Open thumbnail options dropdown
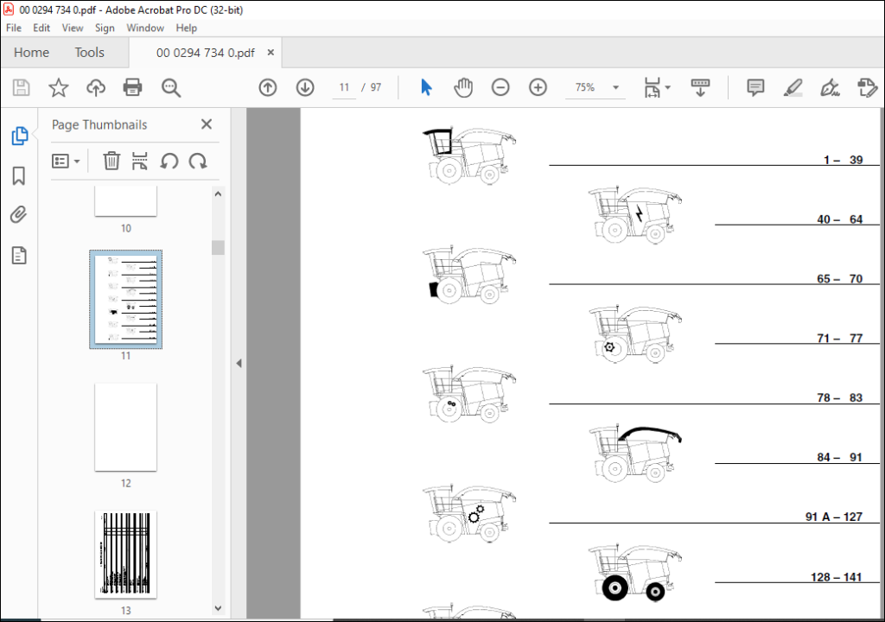Viewport: 885px width, 622px height. (x=66, y=161)
